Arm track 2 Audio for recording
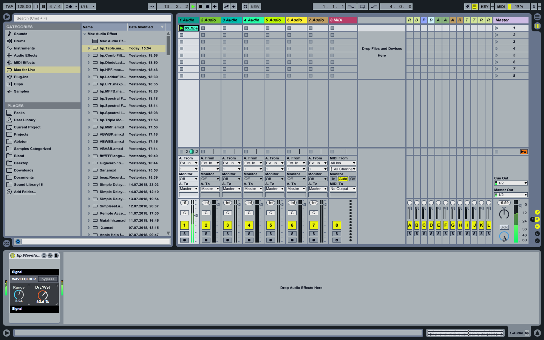This screenshot has width=544, height=340. point(206,240)
